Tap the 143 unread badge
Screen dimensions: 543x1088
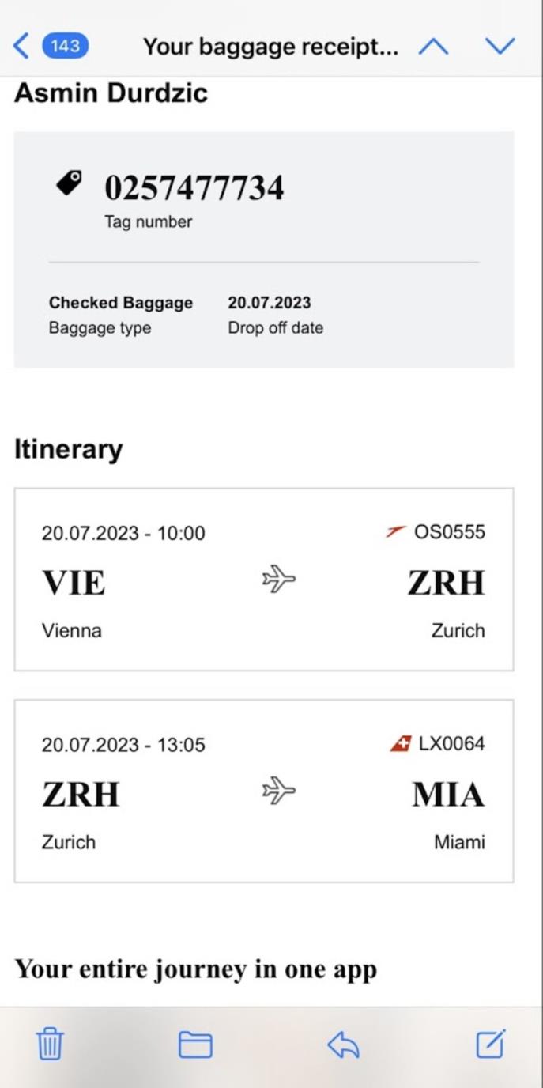(x=65, y=46)
